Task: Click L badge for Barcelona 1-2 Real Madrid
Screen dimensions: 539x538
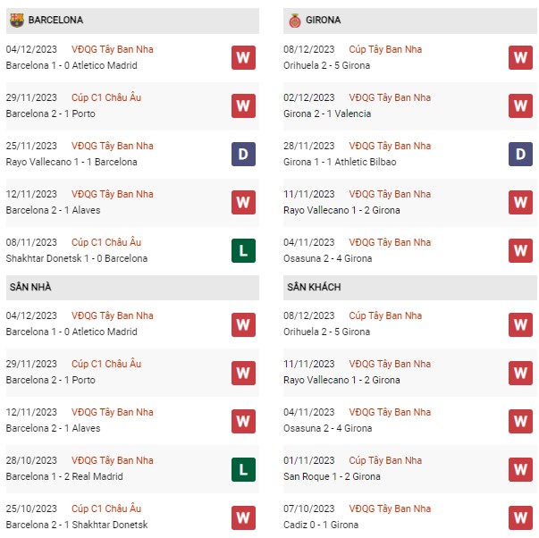Action: pos(243,469)
